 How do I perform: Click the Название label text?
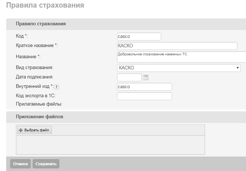coord(28,56)
